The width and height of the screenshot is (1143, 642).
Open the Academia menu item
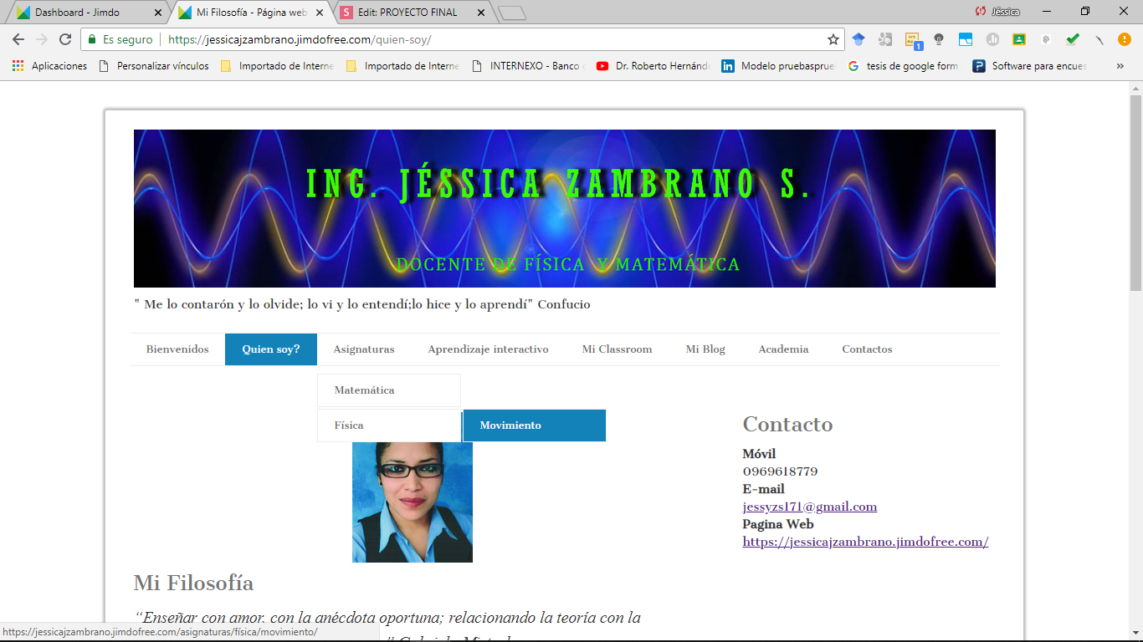point(783,349)
